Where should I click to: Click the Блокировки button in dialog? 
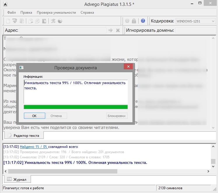click(116, 116)
